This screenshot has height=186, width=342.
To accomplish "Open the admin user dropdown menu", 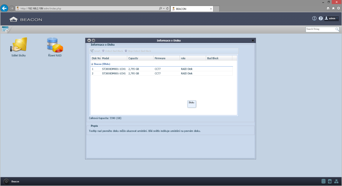I will (x=331, y=18).
